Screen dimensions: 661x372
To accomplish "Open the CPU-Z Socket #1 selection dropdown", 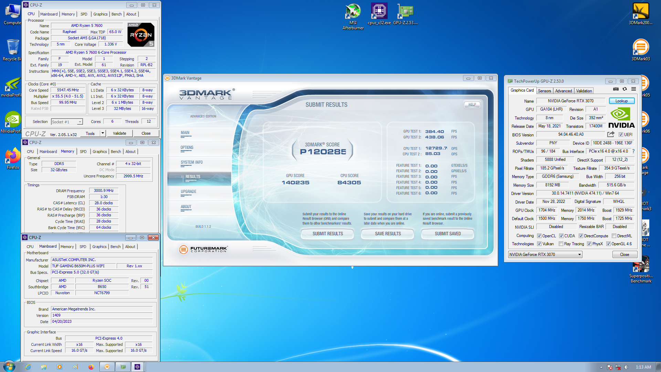I will (x=67, y=122).
